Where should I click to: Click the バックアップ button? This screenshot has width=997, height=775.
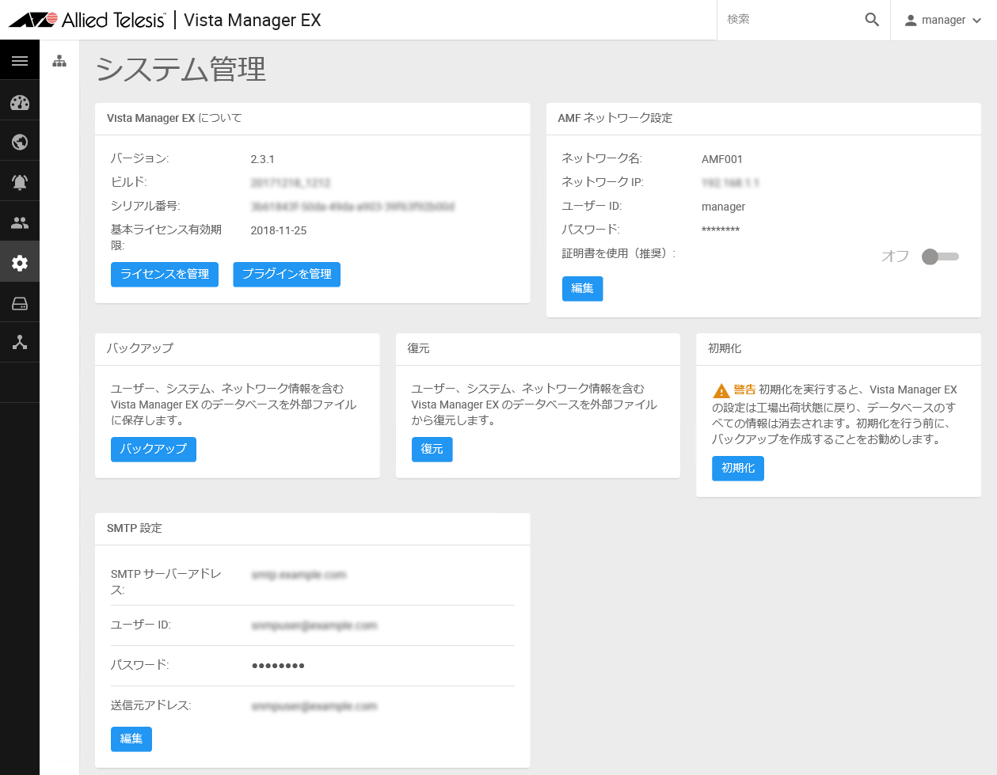(154, 449)
